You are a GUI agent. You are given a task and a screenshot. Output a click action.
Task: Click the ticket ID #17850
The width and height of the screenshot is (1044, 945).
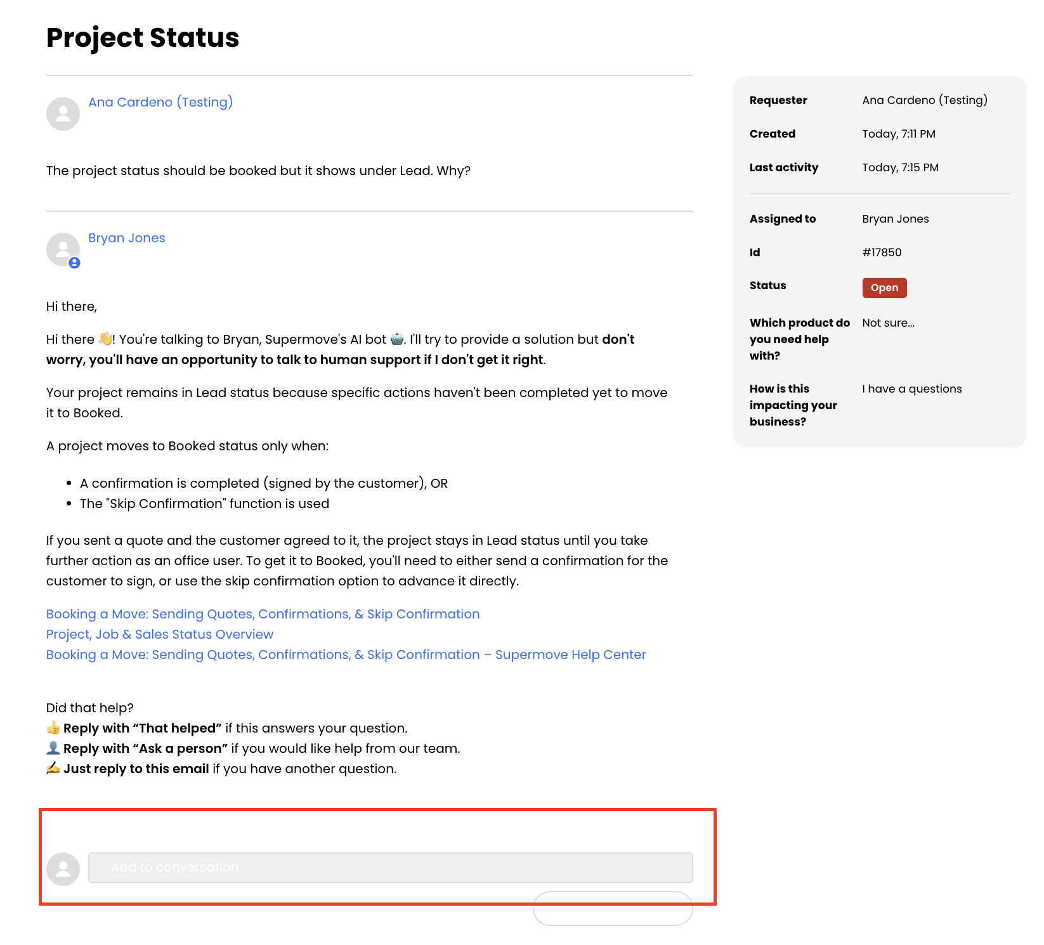pyautogui.click(x=882, y=252)
